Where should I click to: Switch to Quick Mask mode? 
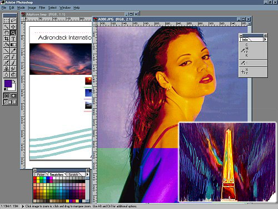(x=13, y=96)
